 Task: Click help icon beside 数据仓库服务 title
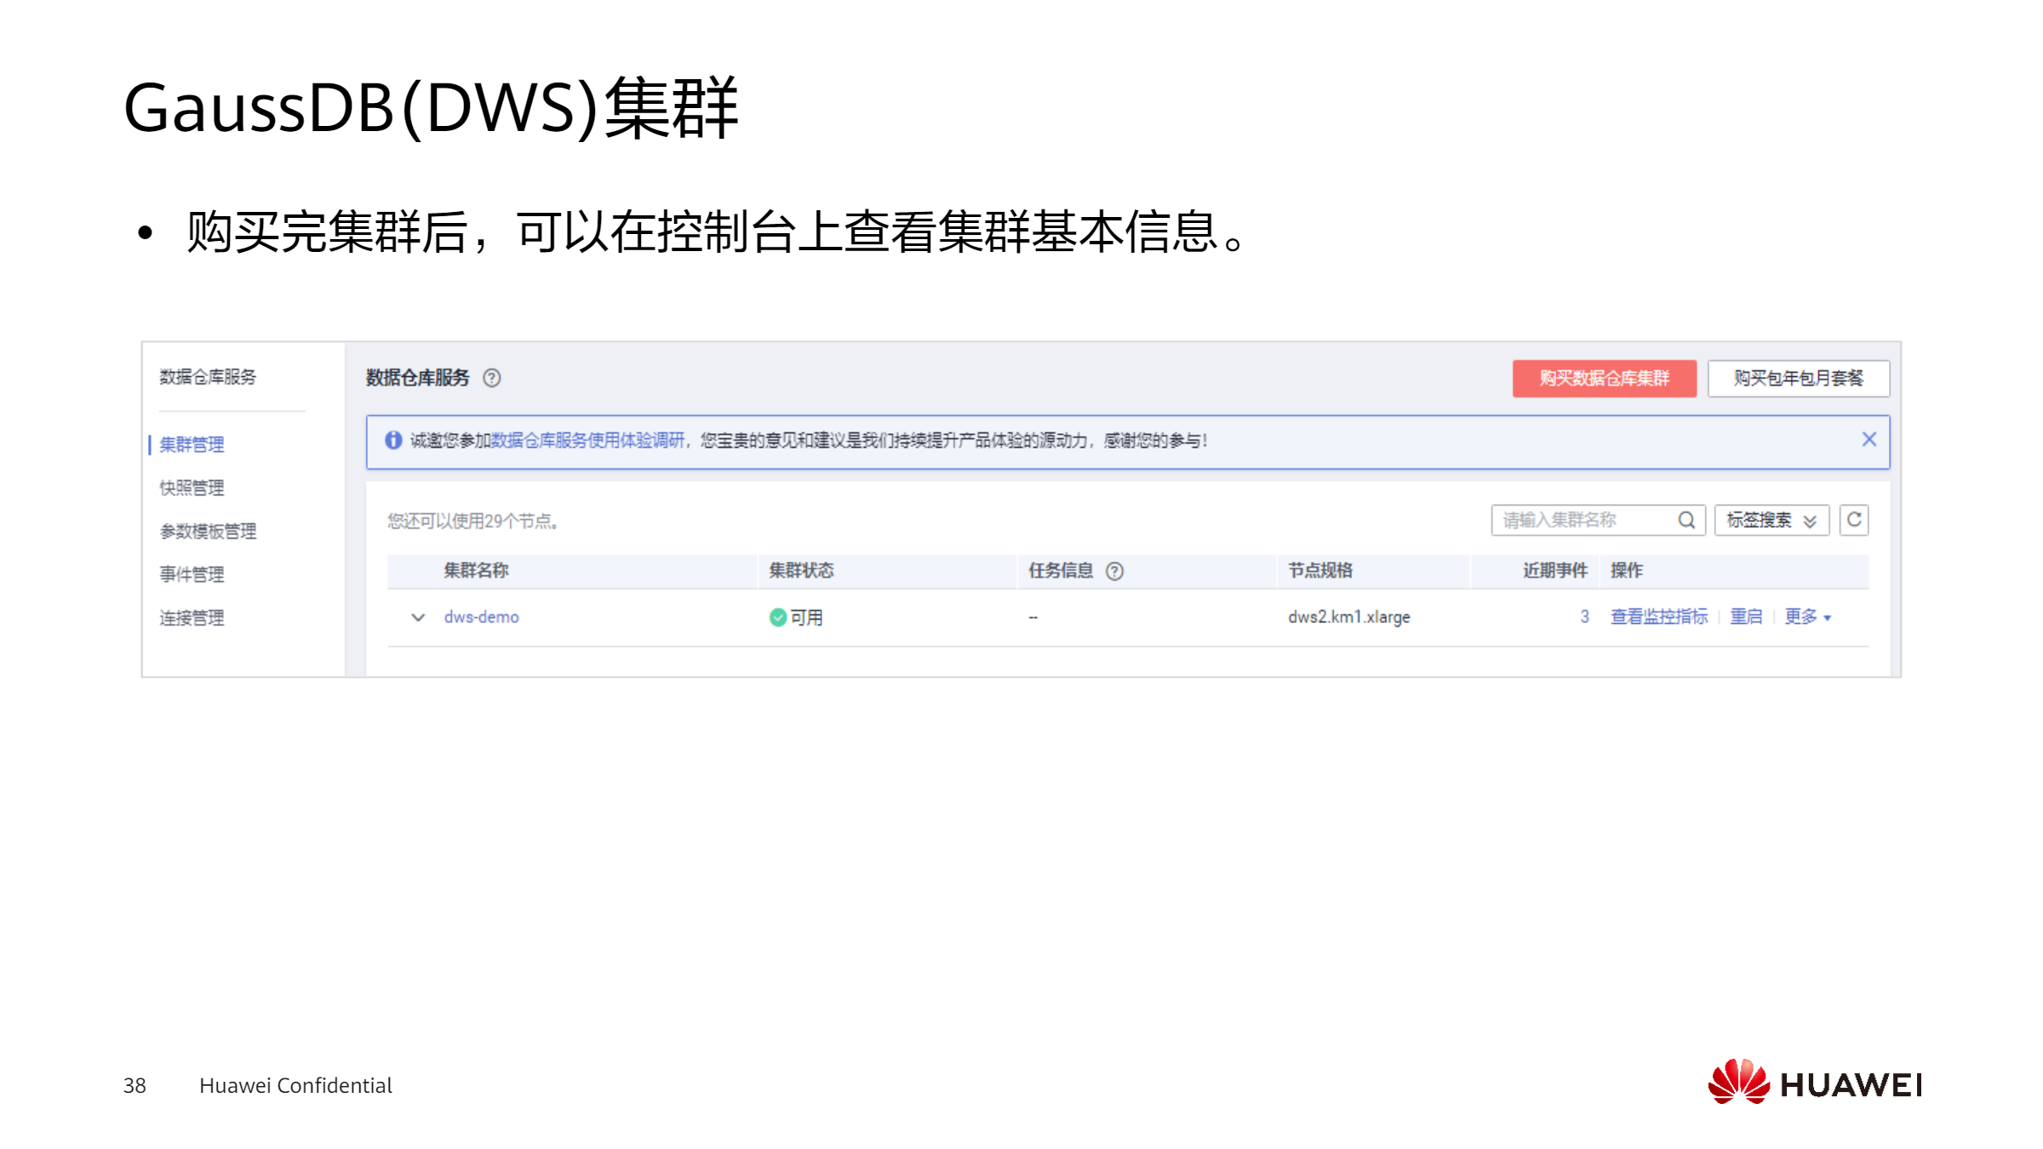[492, 378]
